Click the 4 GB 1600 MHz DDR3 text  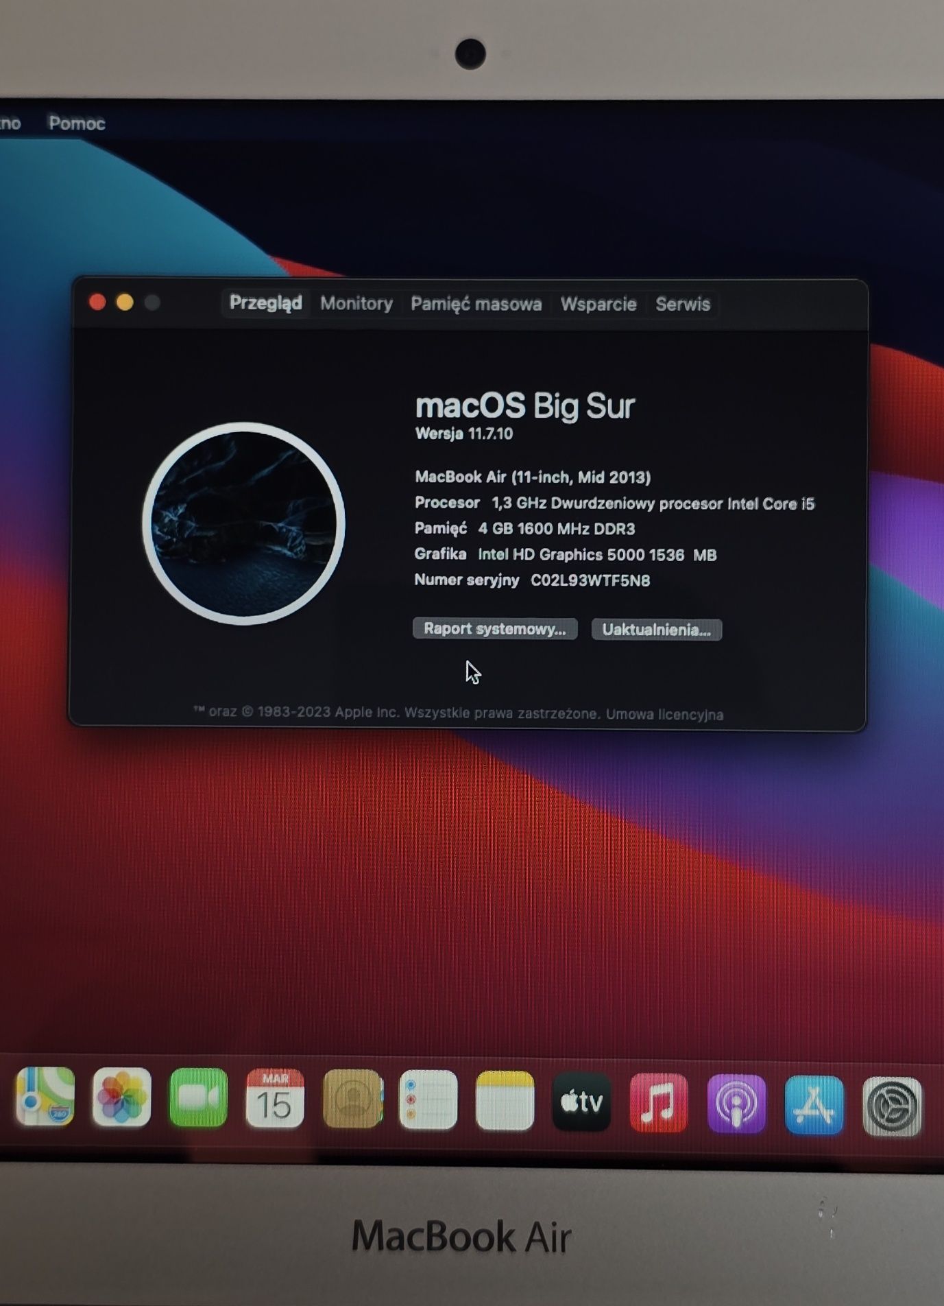click(x=557, y=529)
